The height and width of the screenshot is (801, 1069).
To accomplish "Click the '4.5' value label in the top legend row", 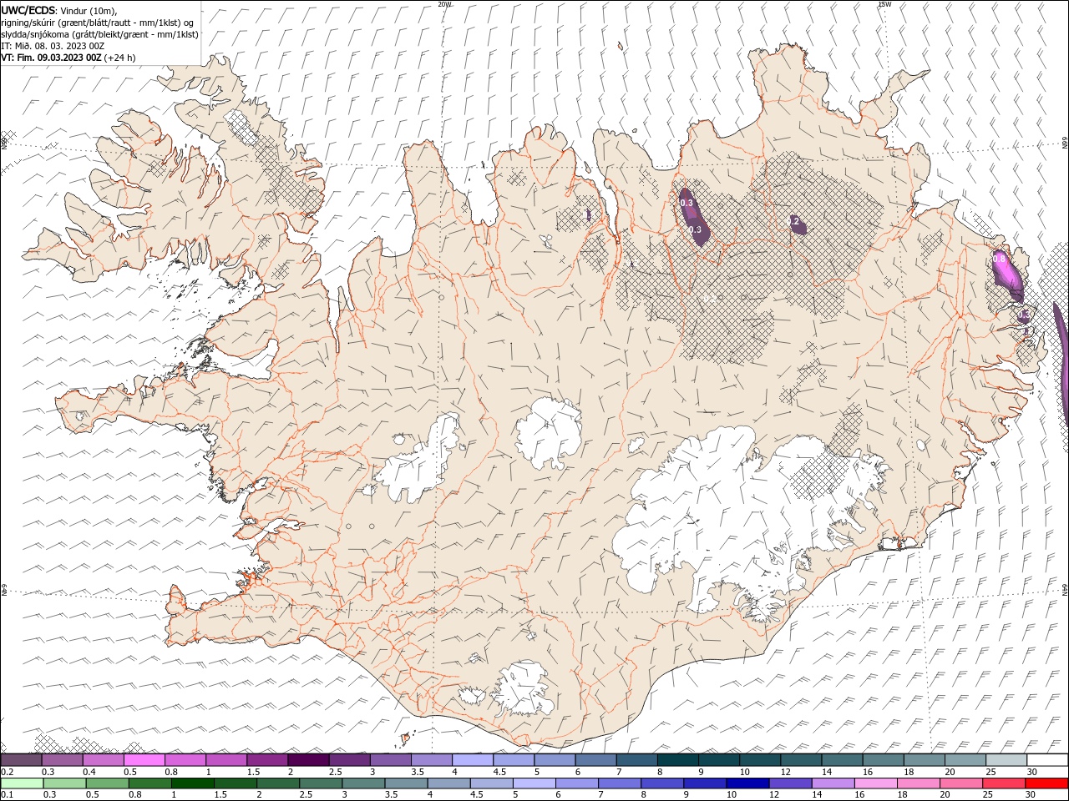I will tap(499, 772).
